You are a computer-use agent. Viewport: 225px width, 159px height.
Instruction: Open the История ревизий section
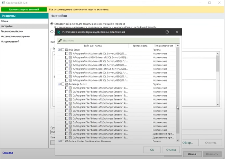click(x=10, y=41)
